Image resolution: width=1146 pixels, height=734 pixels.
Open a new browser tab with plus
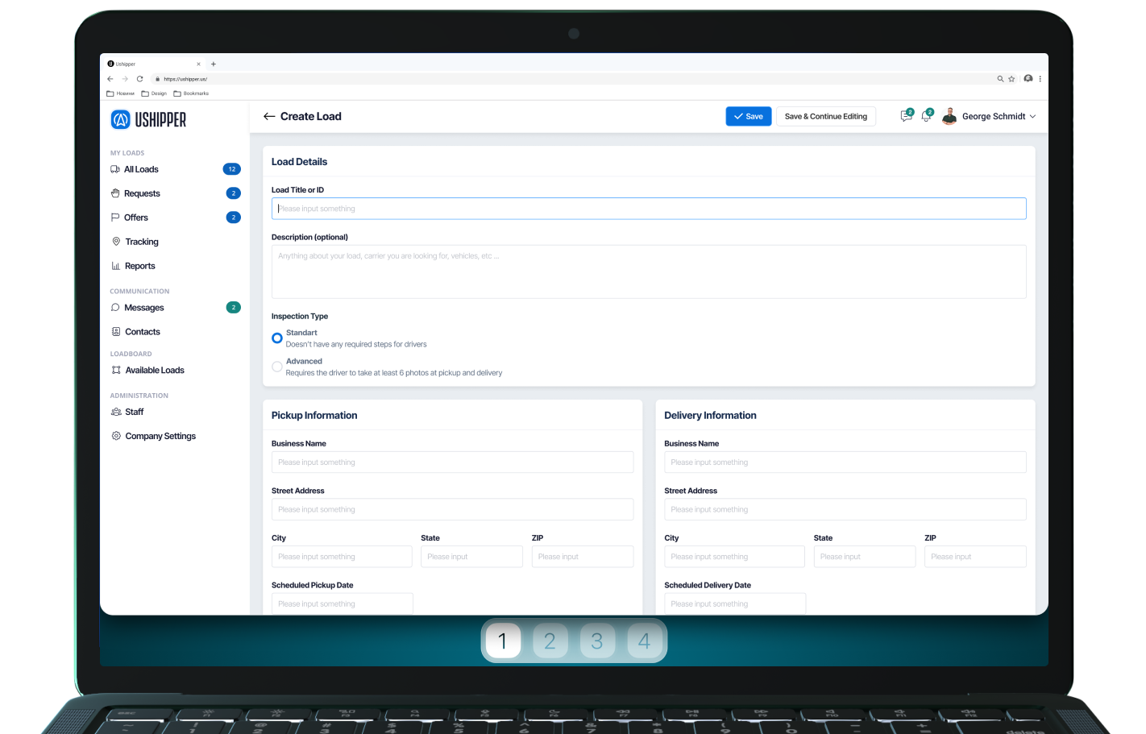(214, 64)
